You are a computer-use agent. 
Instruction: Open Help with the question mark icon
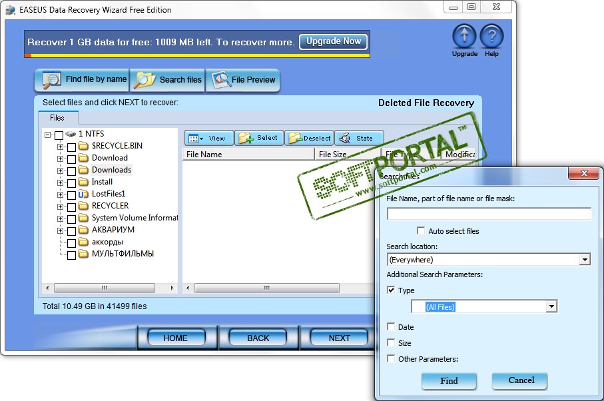(x=492, y=36)
